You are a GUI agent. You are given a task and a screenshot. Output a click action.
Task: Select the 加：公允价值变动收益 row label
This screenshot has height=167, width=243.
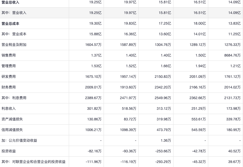[19, 140]
